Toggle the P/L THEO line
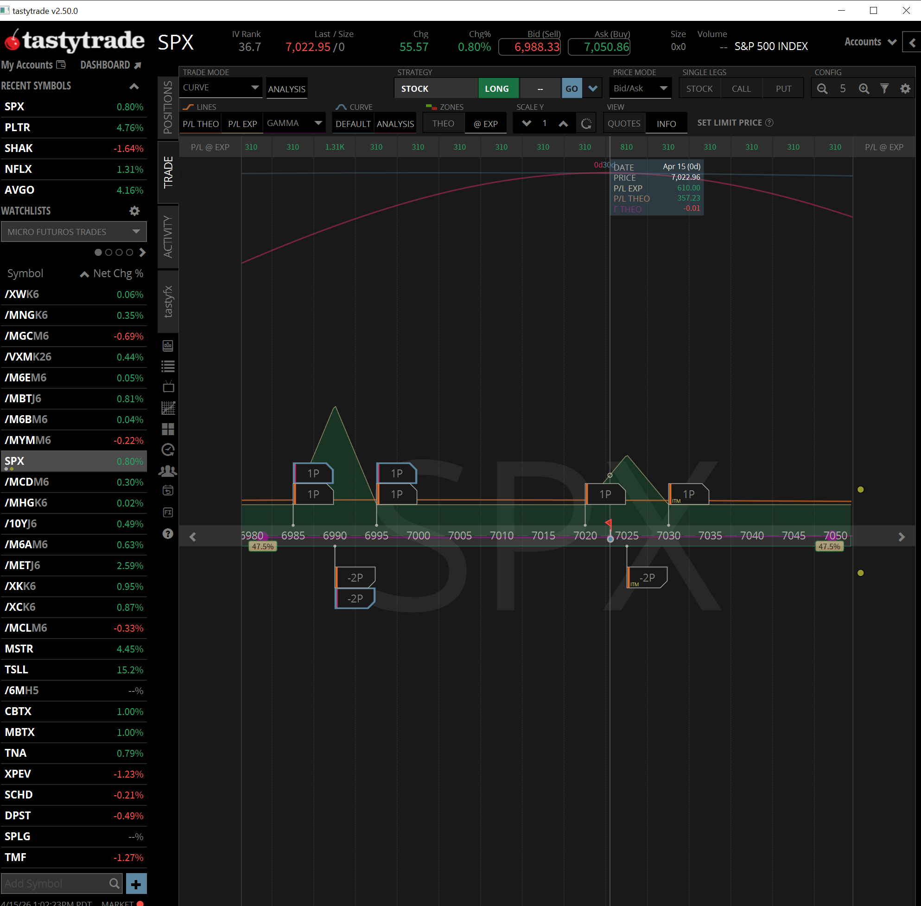The image size is (921, 906). point(200,124)
